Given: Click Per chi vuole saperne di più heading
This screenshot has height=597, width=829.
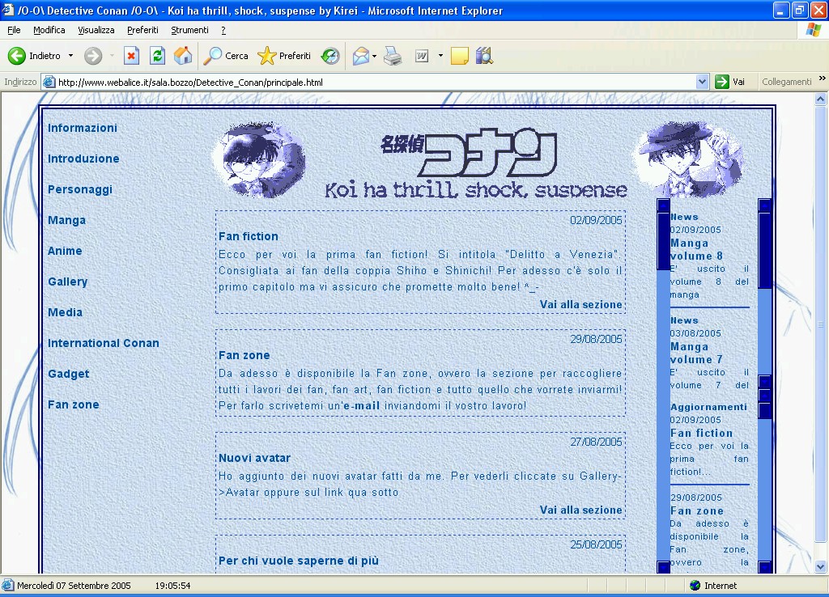Looking at the screenshot, I should [299, 561].
